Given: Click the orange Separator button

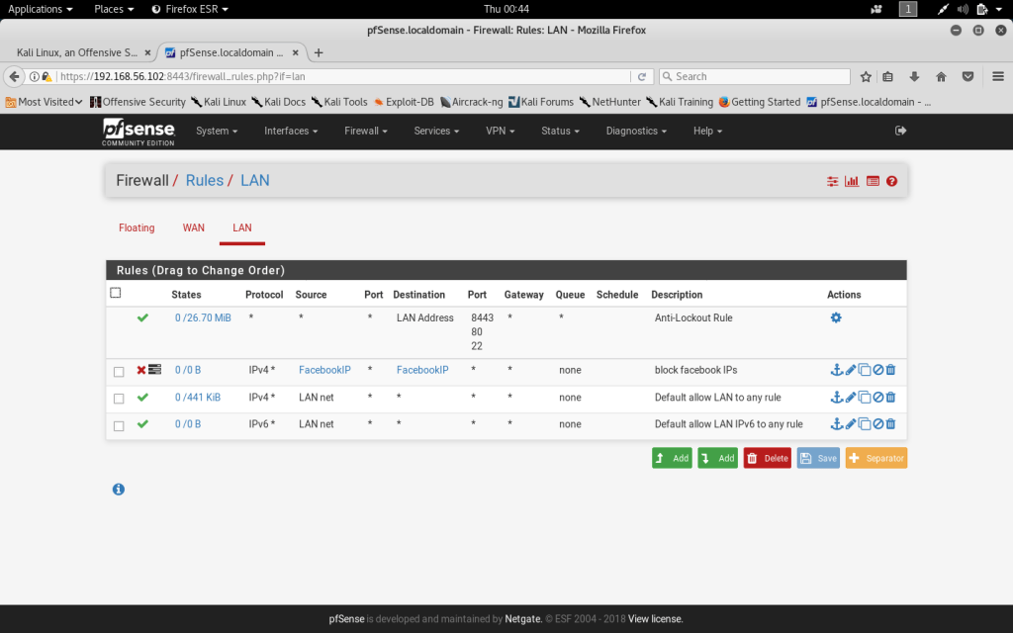Looking at the screenshot, I should pyautogui.click(x=875, y=458).
